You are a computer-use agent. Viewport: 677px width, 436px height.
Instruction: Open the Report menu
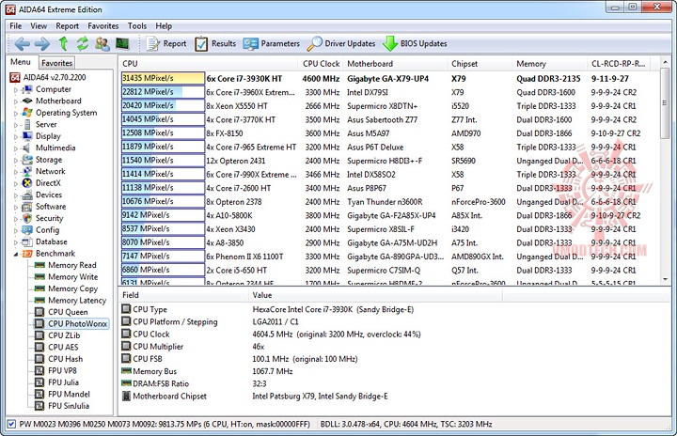point(68,26)
